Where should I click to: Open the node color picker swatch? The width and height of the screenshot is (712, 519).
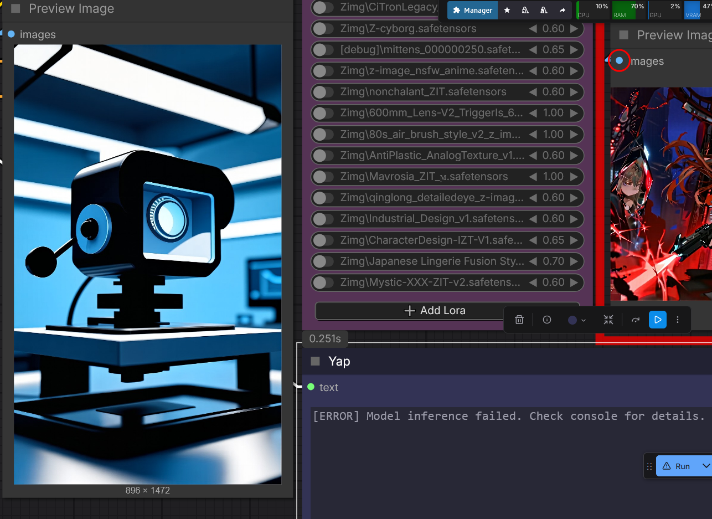[x=572, y=320]
